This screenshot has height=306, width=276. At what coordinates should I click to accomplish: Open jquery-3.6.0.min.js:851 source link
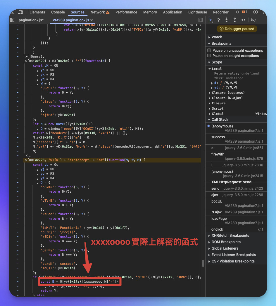tap(244, 148)
